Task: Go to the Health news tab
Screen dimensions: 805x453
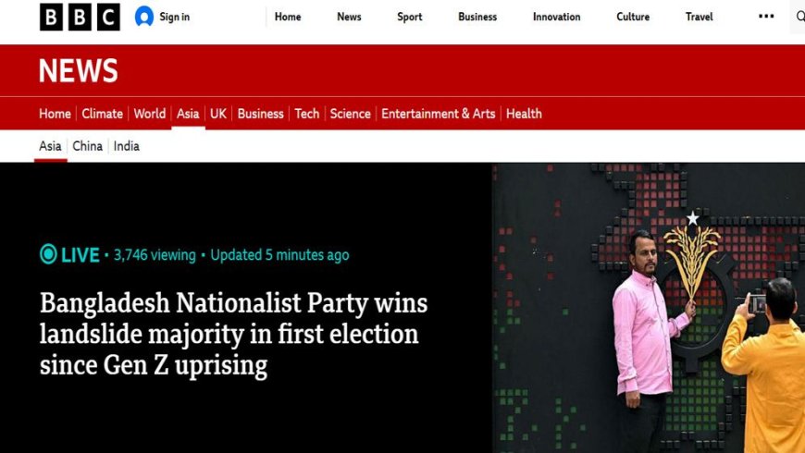Action: (524, 114)
